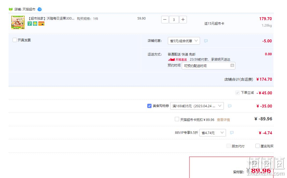Click the 返15元超市卡 text

tap(214, 24)
